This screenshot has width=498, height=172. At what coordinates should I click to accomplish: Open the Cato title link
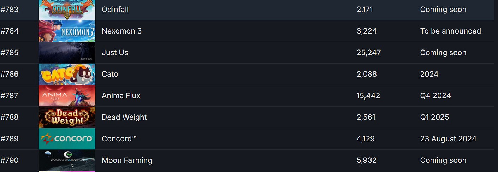tap(110, 74)
